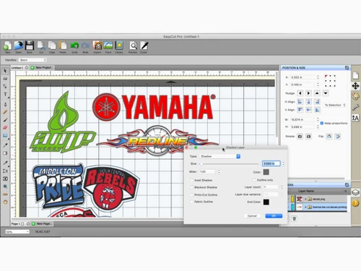Open Position & Size panel move icon
Screen dimensions: 361x271
(x=355, y=86)
